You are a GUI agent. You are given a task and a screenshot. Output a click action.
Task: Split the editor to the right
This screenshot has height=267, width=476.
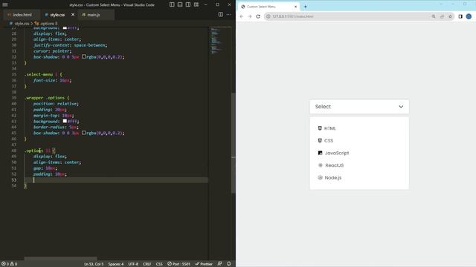(221, 15)
